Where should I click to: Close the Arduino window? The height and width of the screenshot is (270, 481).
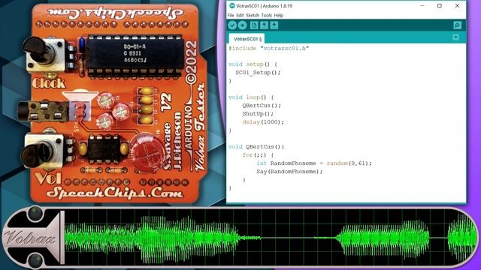click(457, 6)
